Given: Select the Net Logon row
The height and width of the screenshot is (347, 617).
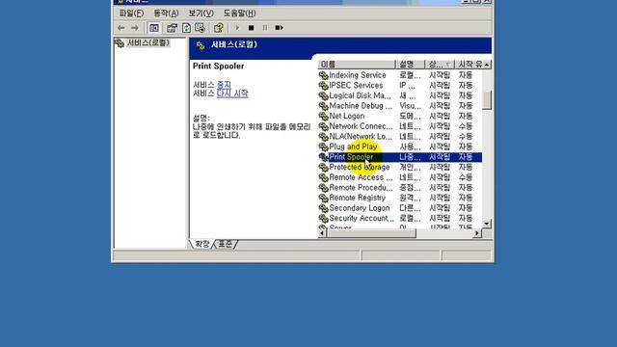Looking at the screenshot, I should (400, 116).
